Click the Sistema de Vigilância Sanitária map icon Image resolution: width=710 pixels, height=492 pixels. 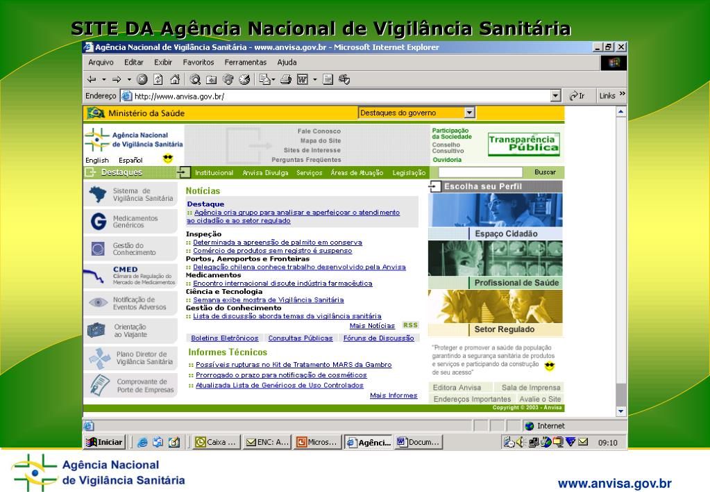coord(97,195)
